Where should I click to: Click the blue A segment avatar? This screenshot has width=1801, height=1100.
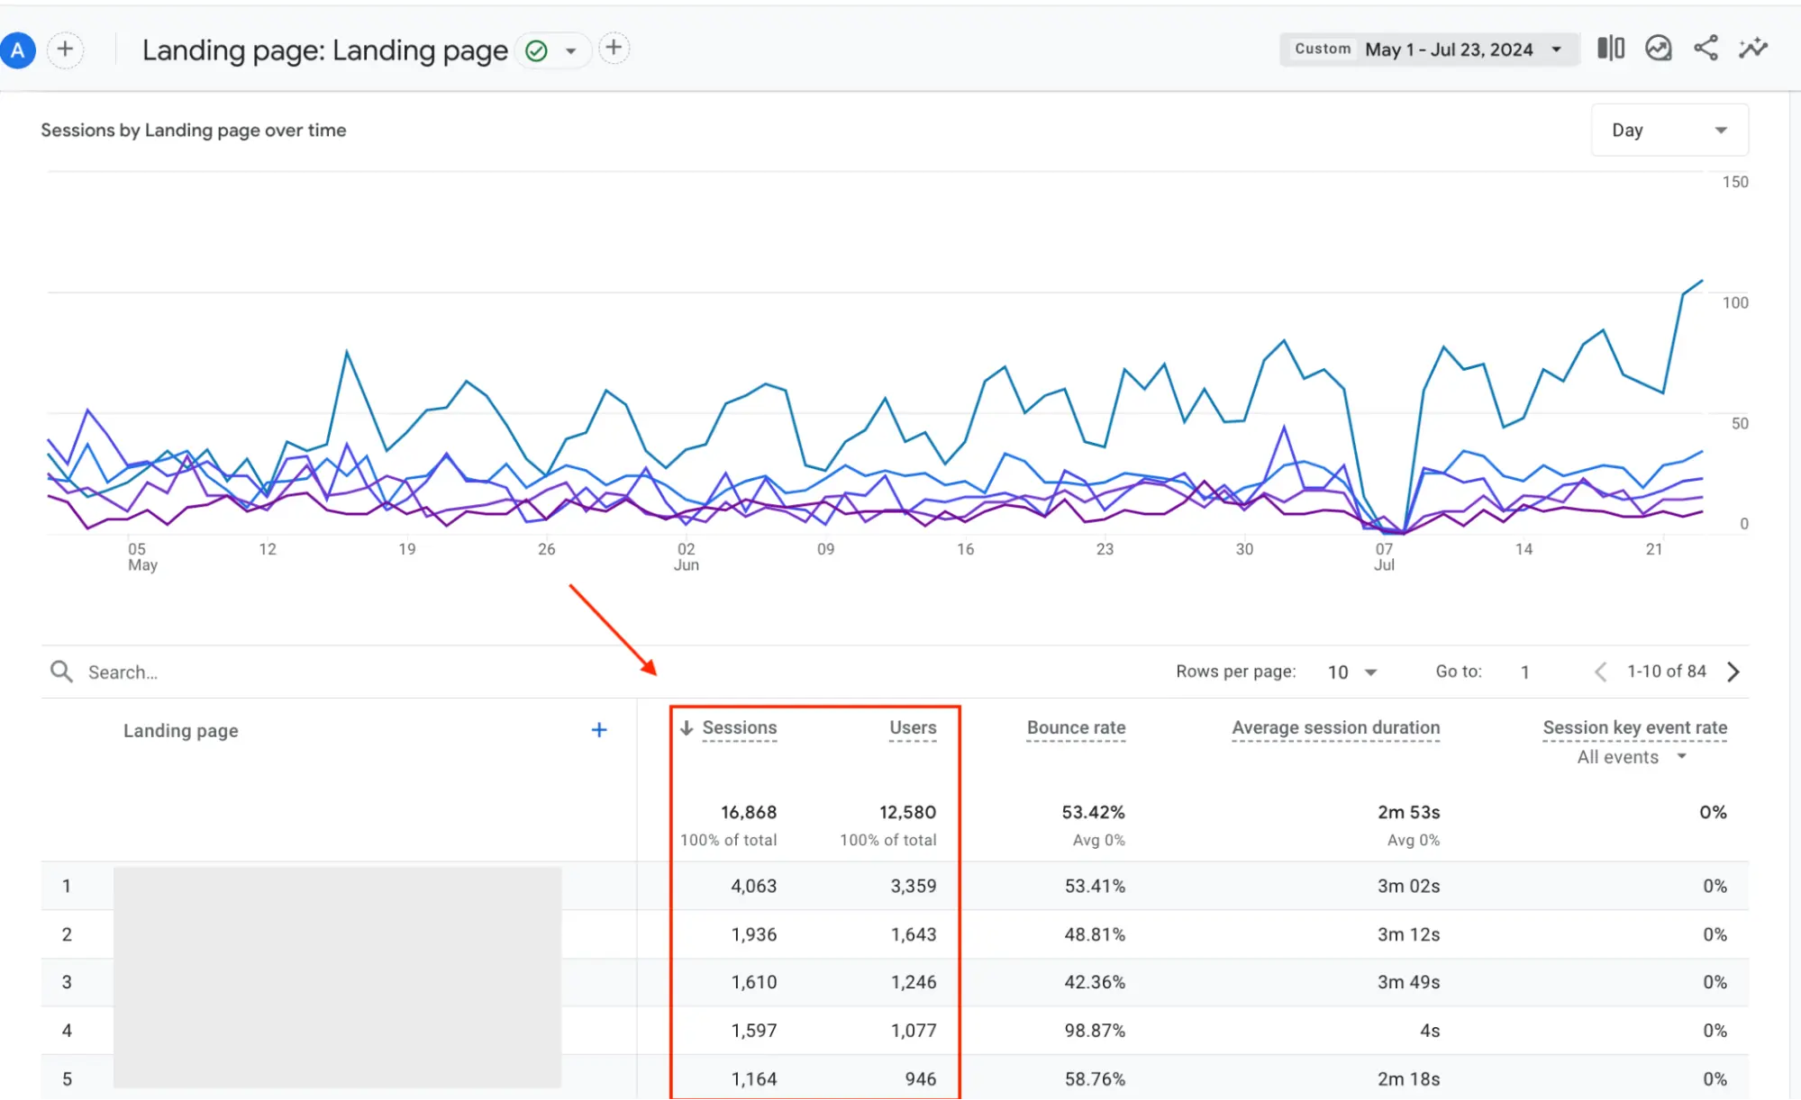click(x=18, y=50)
